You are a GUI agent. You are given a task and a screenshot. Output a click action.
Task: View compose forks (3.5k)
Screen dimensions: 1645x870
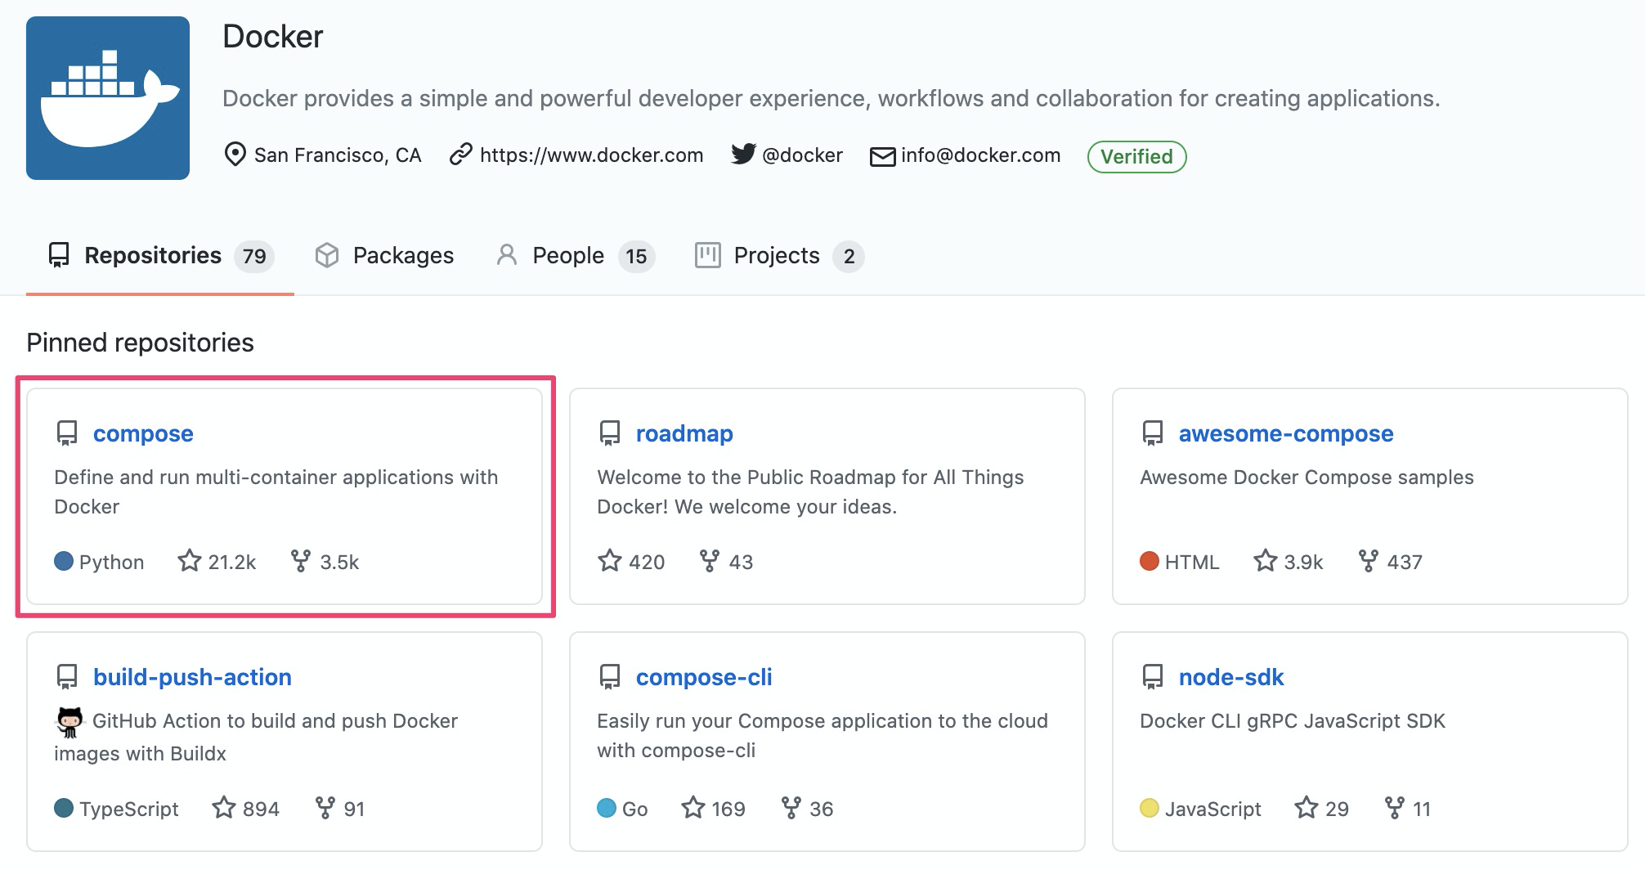click(325, 562)
